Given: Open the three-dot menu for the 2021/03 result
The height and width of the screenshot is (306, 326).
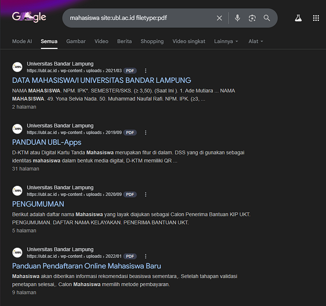Looking at the screenshot, I should coord(145,71).
